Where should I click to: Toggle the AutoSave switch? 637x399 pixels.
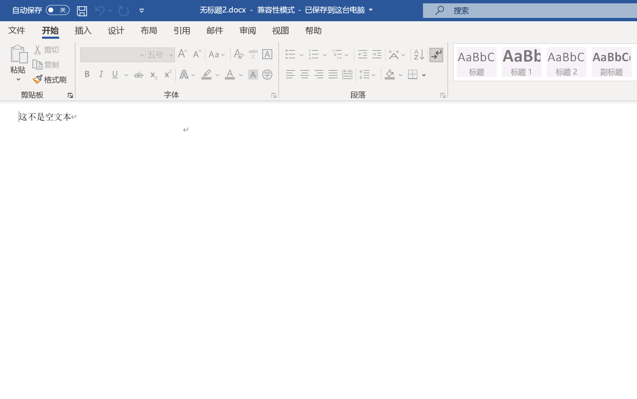point(57,10)
